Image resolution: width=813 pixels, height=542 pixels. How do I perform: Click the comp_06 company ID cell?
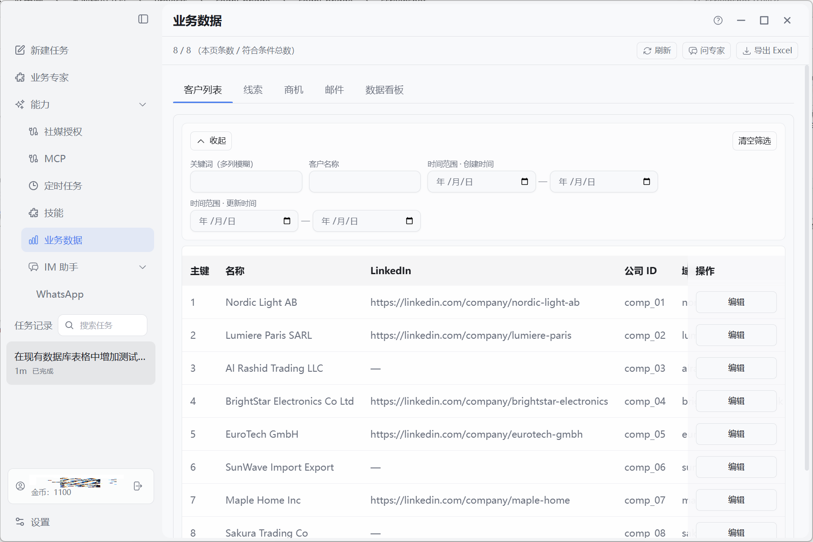click(645, 467)
